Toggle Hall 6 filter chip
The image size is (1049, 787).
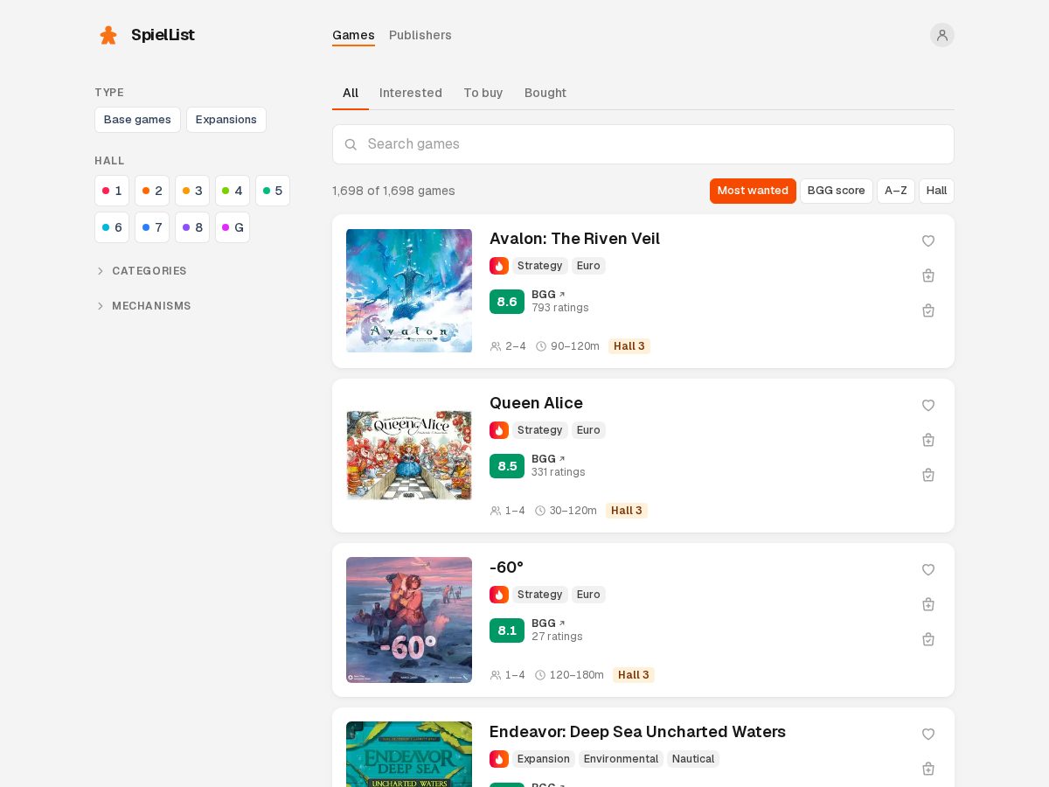(x=112, y=227)
